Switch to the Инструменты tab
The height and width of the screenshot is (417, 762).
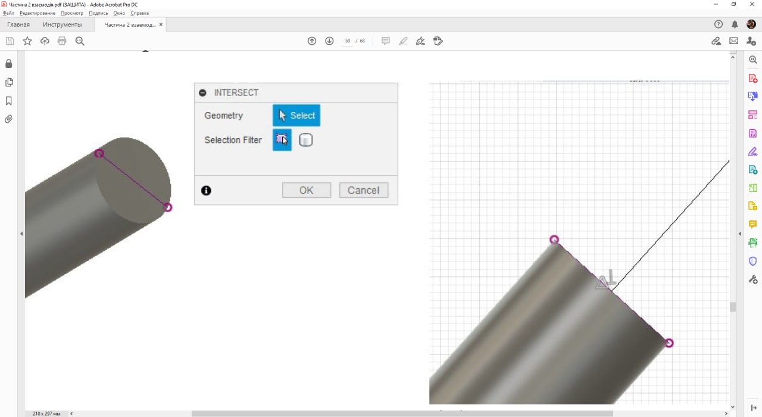[x=63, y=24]
